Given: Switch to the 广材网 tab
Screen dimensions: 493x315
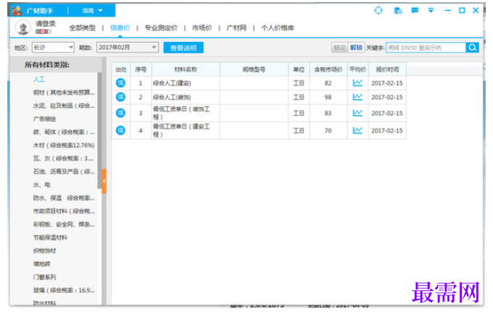Looking at the screenshot, I should pos(236,28).
